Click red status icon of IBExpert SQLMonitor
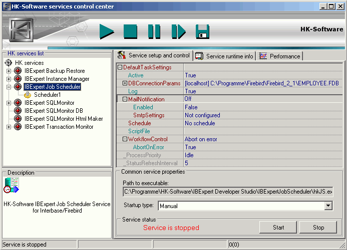The image size is (347, 250). tap(18, 103)
